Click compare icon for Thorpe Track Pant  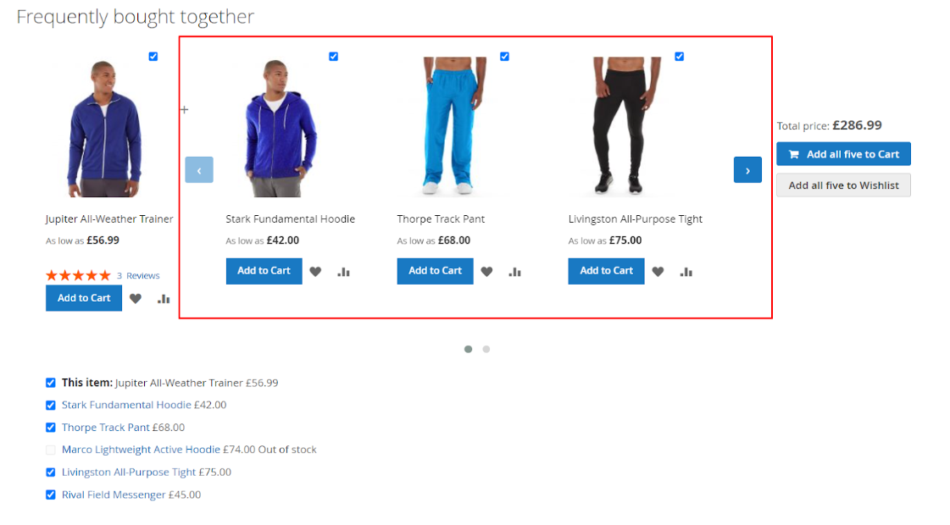[515, 272]
